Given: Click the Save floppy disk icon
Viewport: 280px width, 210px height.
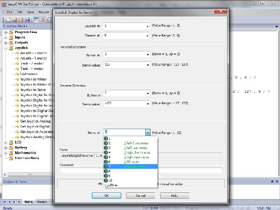Looking at the screenshot, I should coord(27,19).
